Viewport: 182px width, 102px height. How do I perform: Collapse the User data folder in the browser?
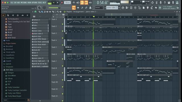click(x=9, y=70)
